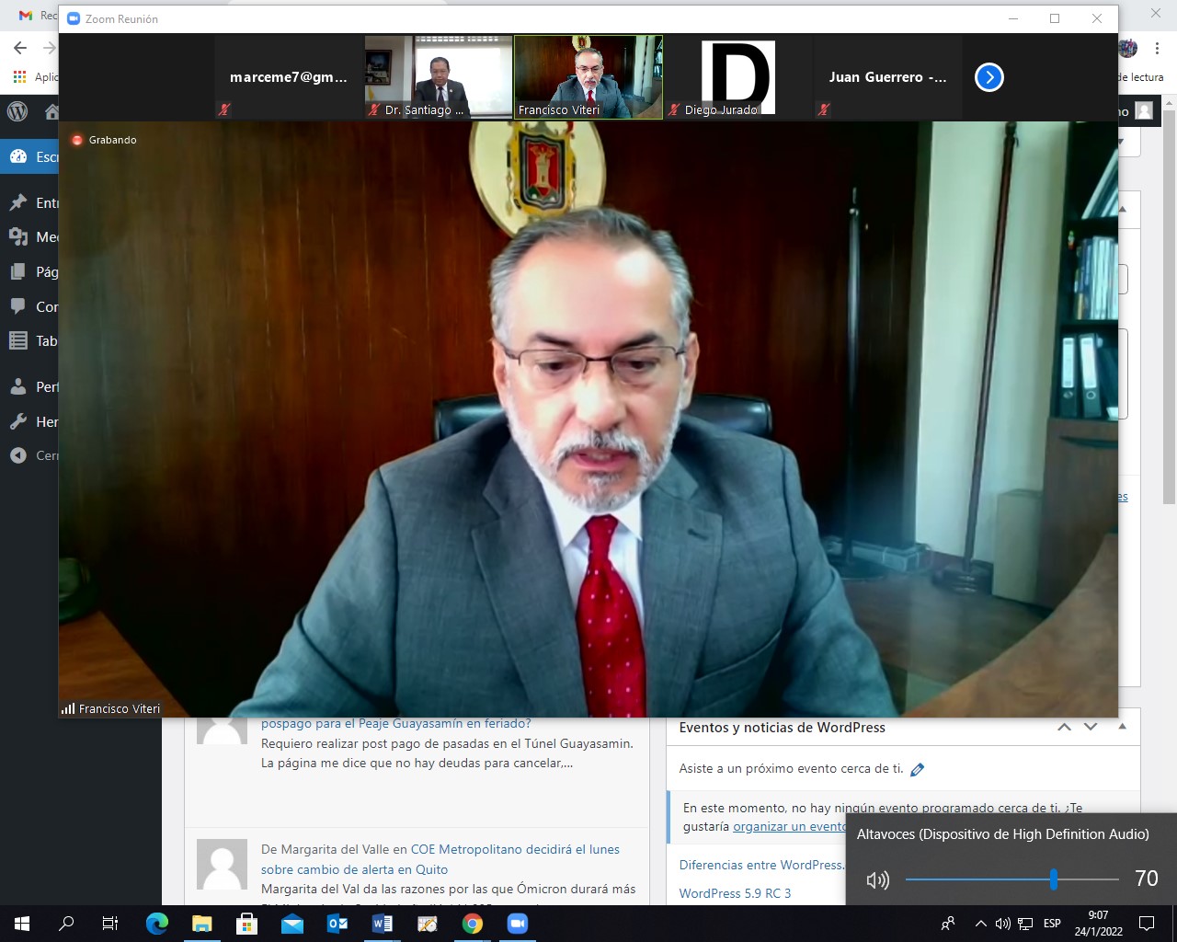Image resolution: width=1177 pixels, height=942 pixels.
Task: Click the 'organizar un evento' link
Action: coord(789,827)
